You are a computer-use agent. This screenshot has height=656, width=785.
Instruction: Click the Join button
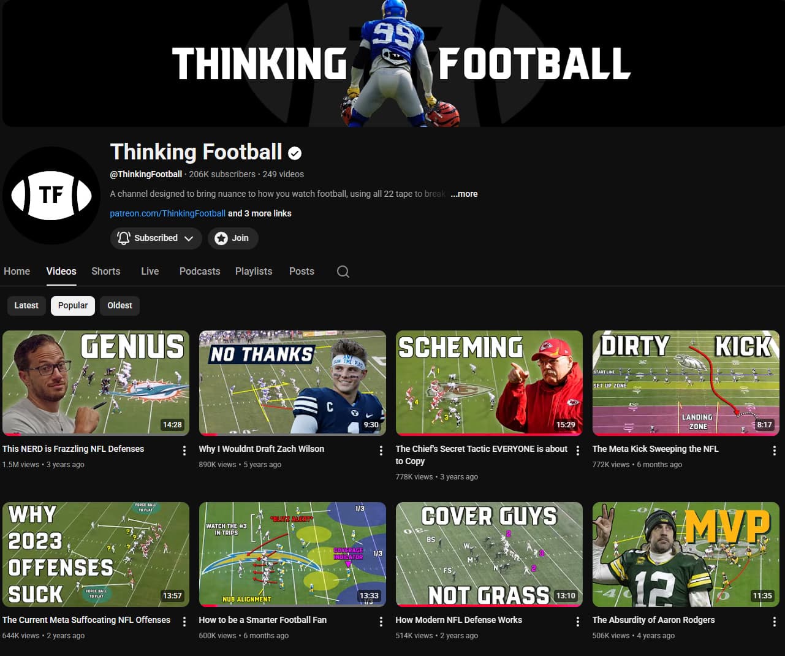[233, 238]
